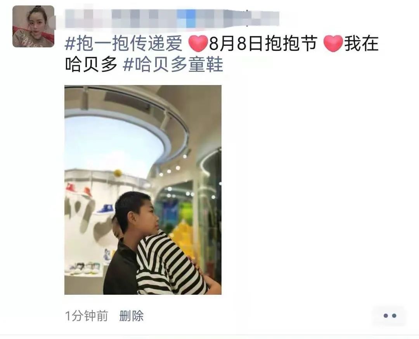The width and height of the screenshot is (419, 339).
Task: Tap the red sneakers on shelf in photo
Action: tap(78, 190)
